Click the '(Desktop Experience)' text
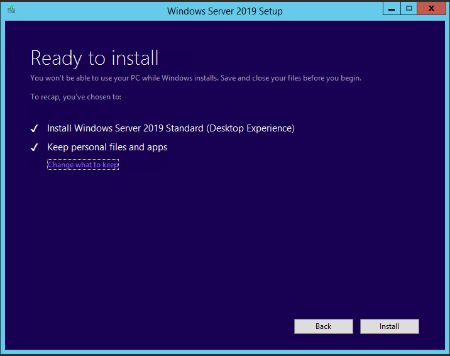Viewport: 450px width, 356px height. (x=250, y=128)
